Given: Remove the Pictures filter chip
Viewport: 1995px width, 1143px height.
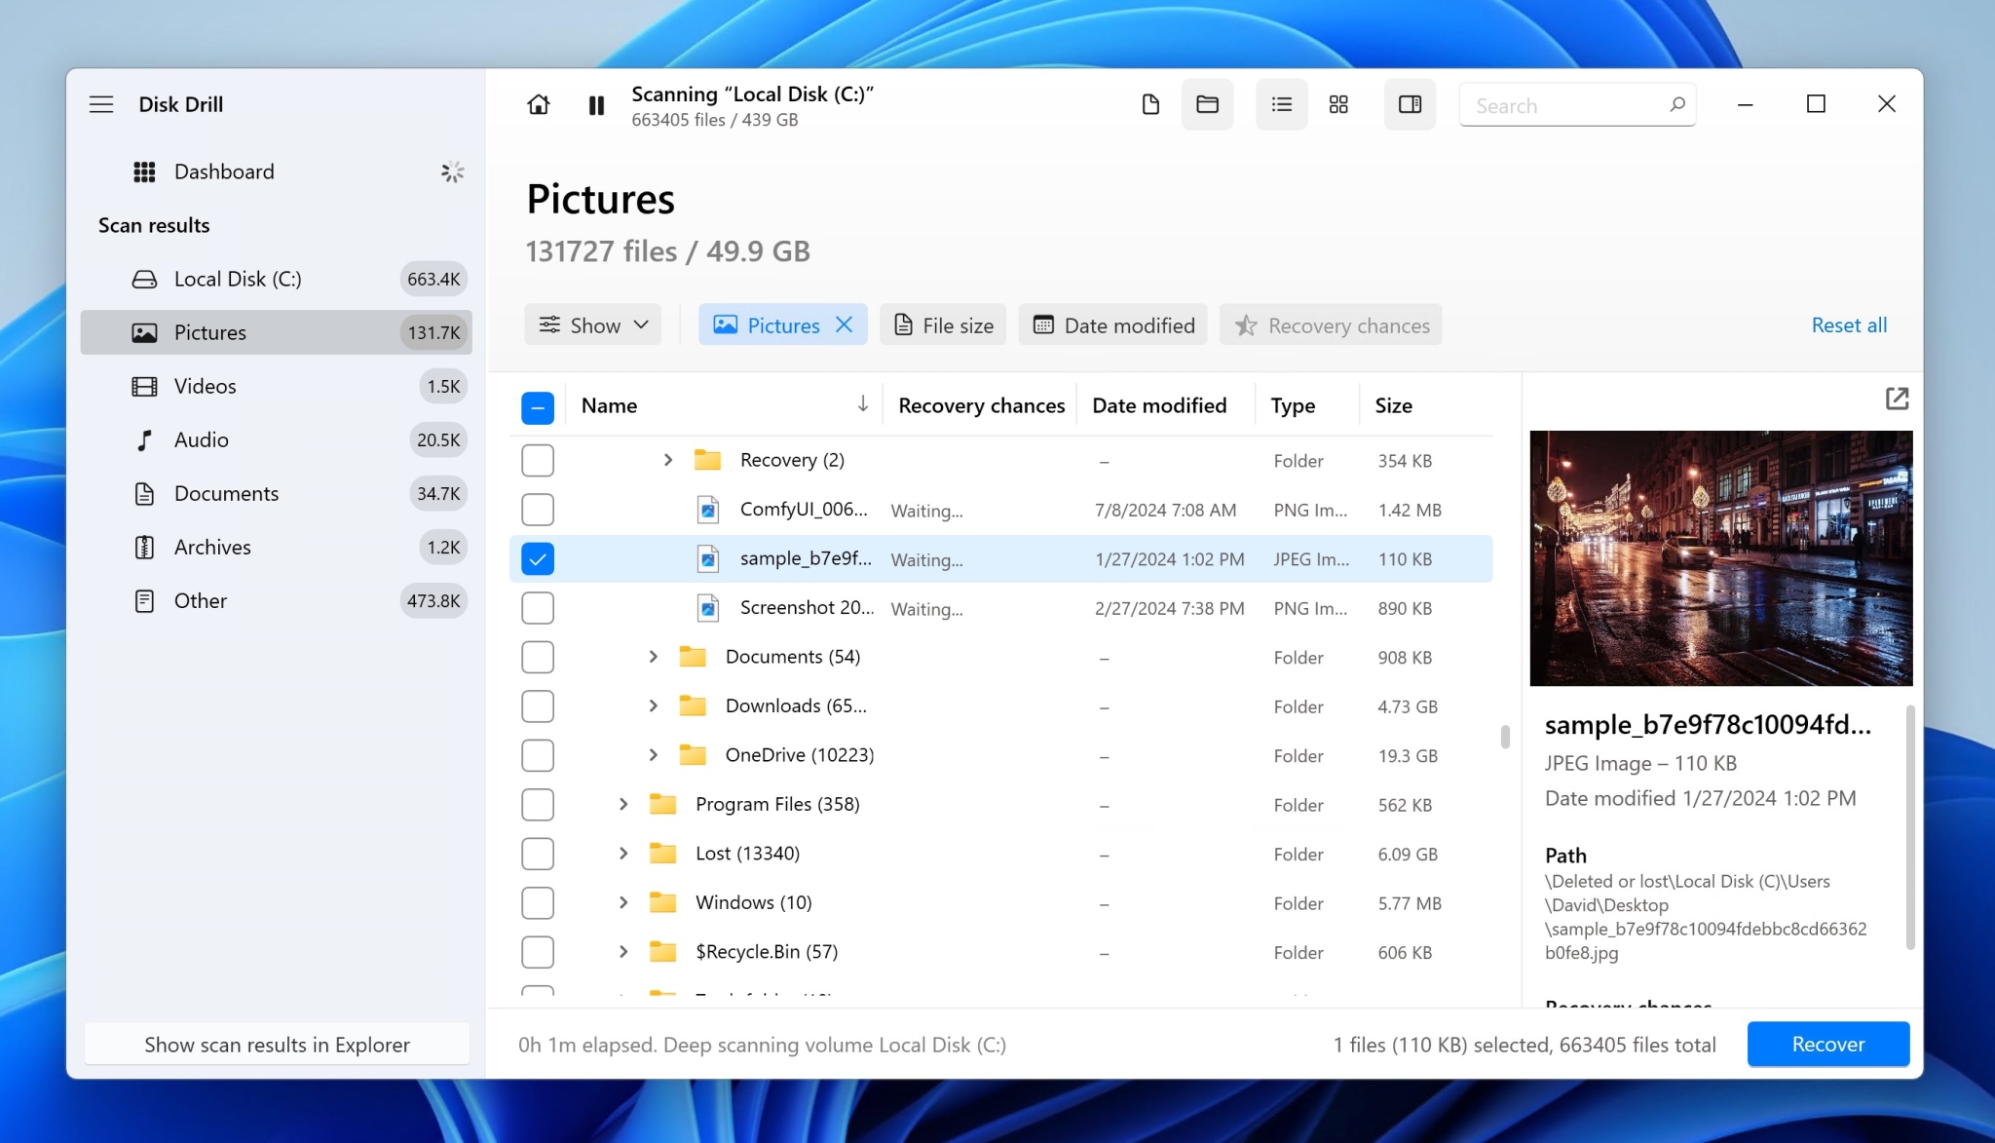Looking at the screenshot, I should [844, 324].
